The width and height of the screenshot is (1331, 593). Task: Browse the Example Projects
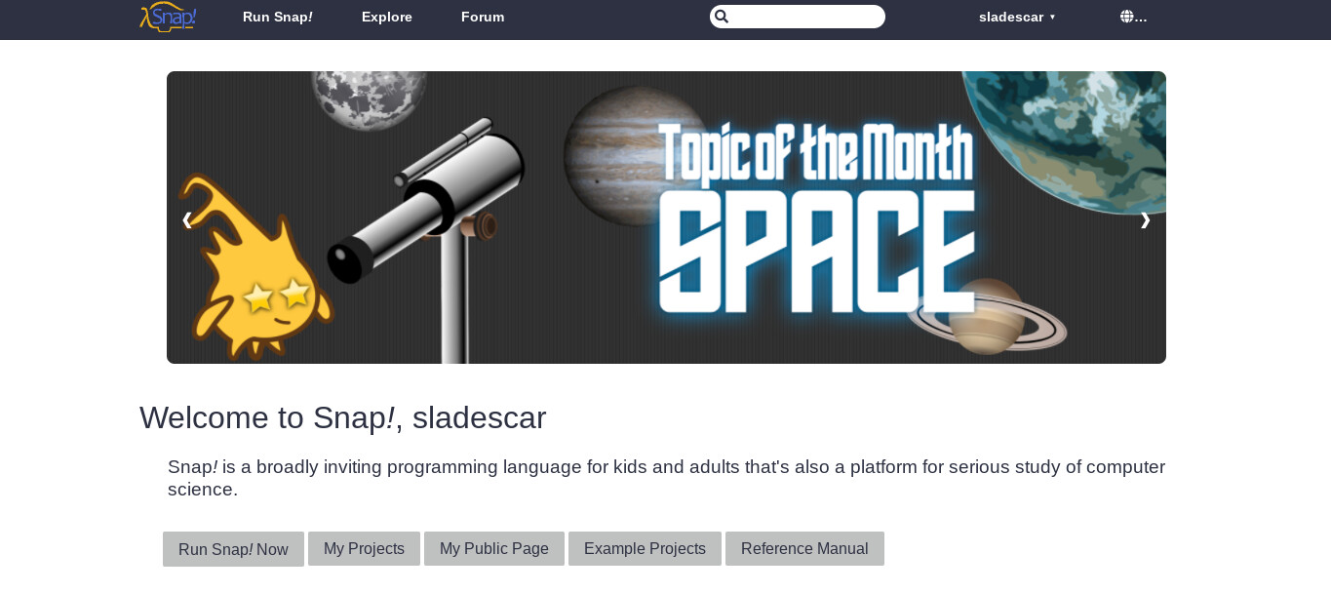(x=645, y=548)
